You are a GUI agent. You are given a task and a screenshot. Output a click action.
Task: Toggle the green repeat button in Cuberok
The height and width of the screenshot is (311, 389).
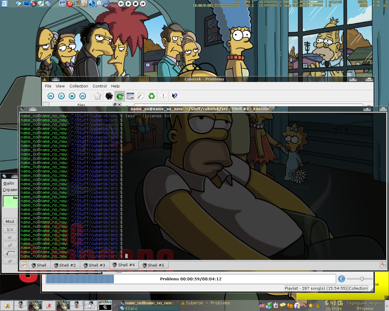120,96
